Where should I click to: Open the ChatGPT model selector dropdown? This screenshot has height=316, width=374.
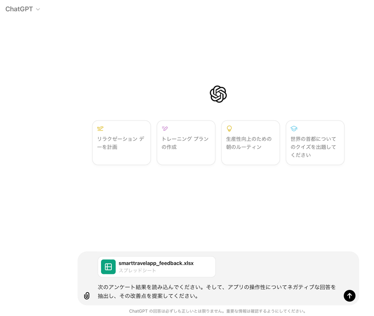[22, 9]
